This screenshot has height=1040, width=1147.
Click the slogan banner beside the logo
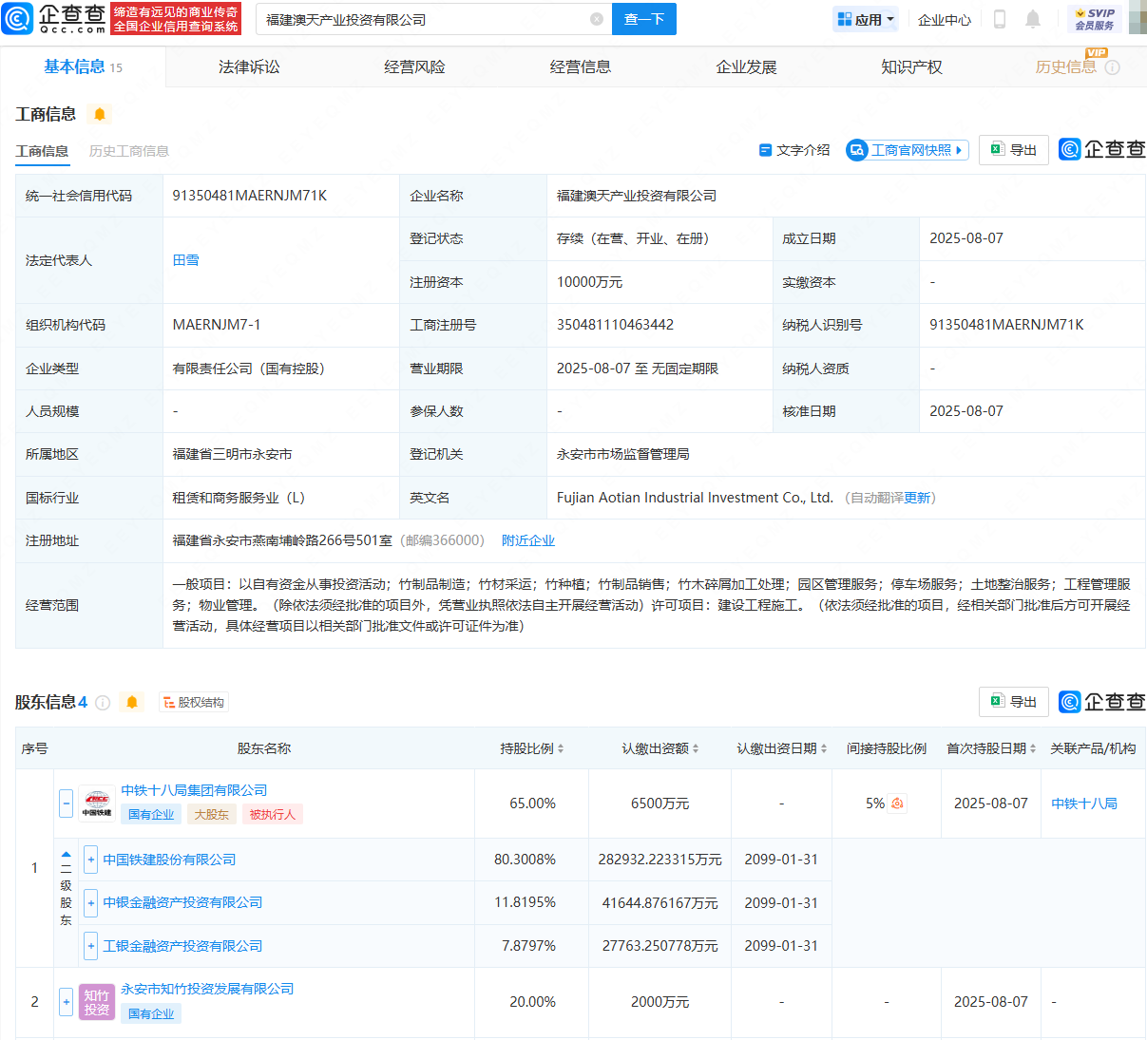click(x=176, y=19)
